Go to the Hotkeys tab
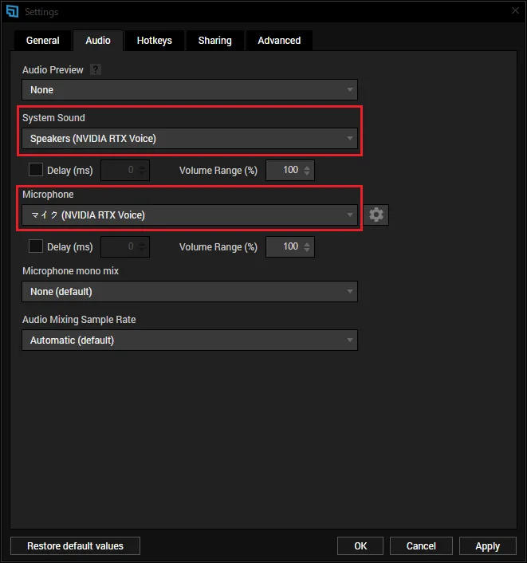527x563 pixels. (155, 40)
